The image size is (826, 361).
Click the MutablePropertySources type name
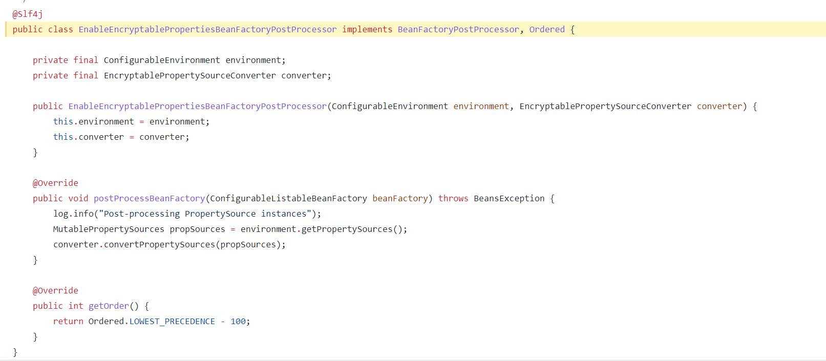(x=109, y=229)
